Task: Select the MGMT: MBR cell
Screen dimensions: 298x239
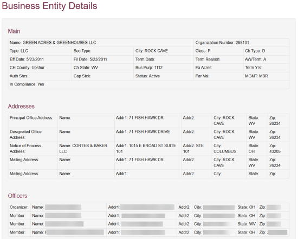Action: 266,76
